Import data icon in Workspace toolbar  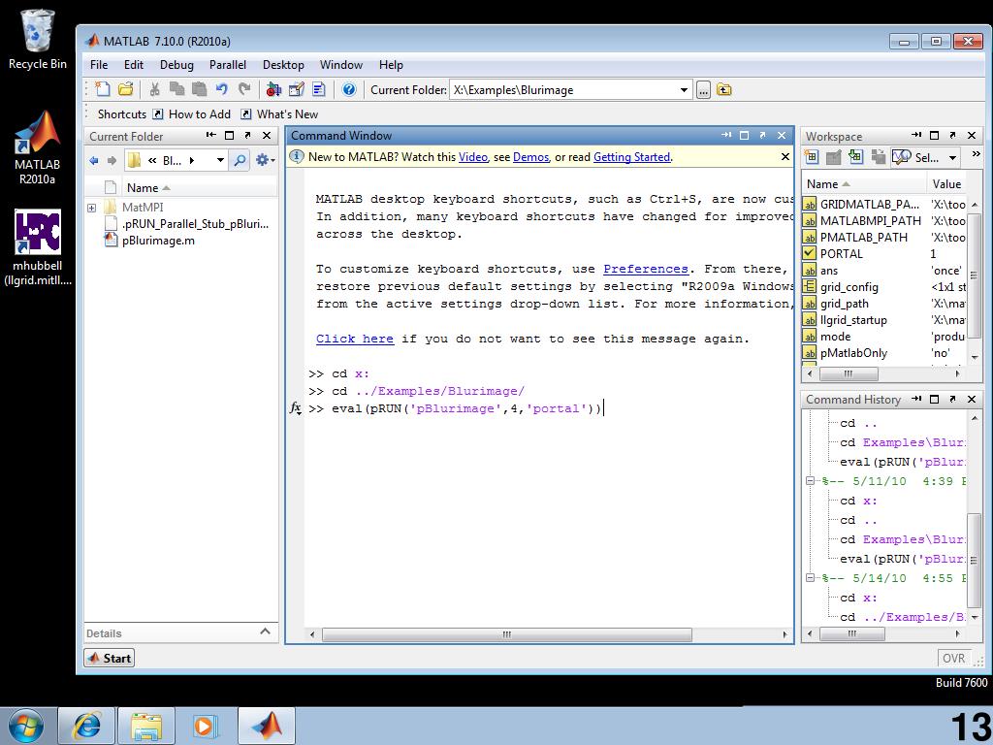click(x=855, y=156)
